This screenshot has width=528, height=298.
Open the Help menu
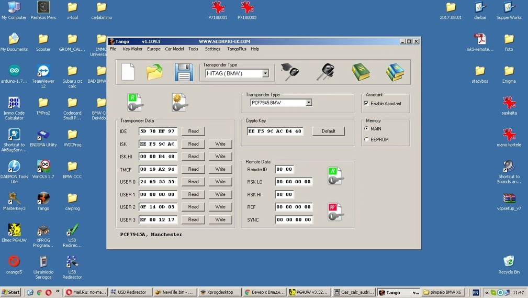click(255, 49)
